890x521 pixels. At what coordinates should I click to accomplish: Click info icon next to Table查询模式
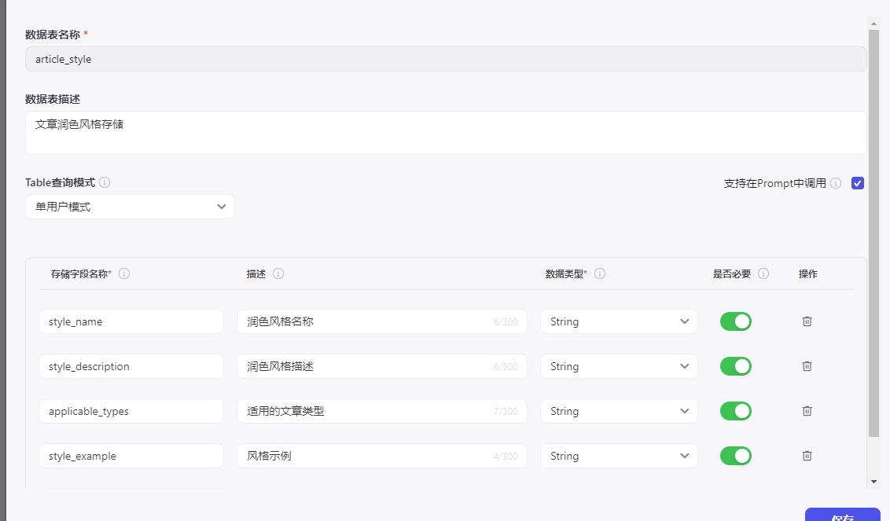coord(105,182)
